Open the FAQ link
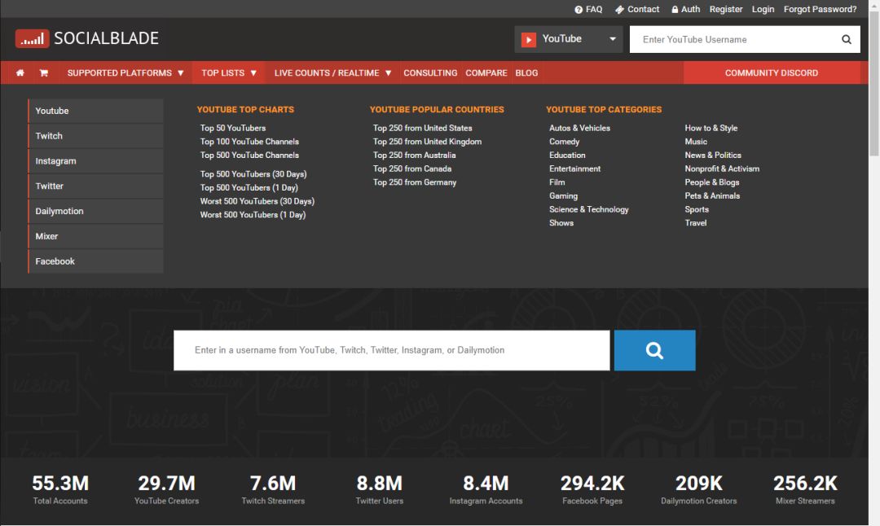Screen dimensions: 880x526 click(x=588, y=9)
